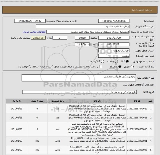
Task: Click the need number field 1101090782000006
Action: click(114, 21)
